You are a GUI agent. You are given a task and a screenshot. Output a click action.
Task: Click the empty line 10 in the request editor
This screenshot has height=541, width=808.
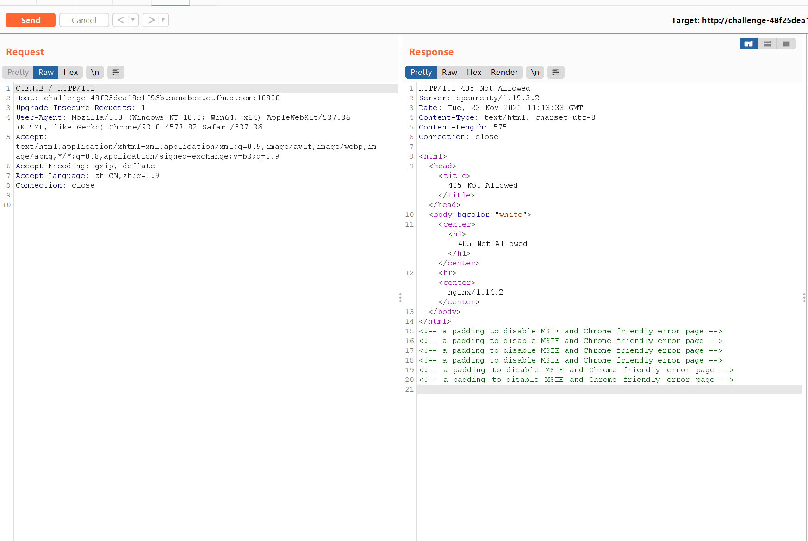(206, 205)
